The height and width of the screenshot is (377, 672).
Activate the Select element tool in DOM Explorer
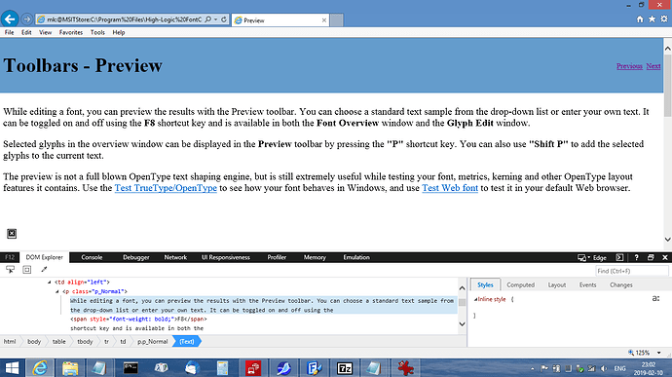click(x=10, y=269)
